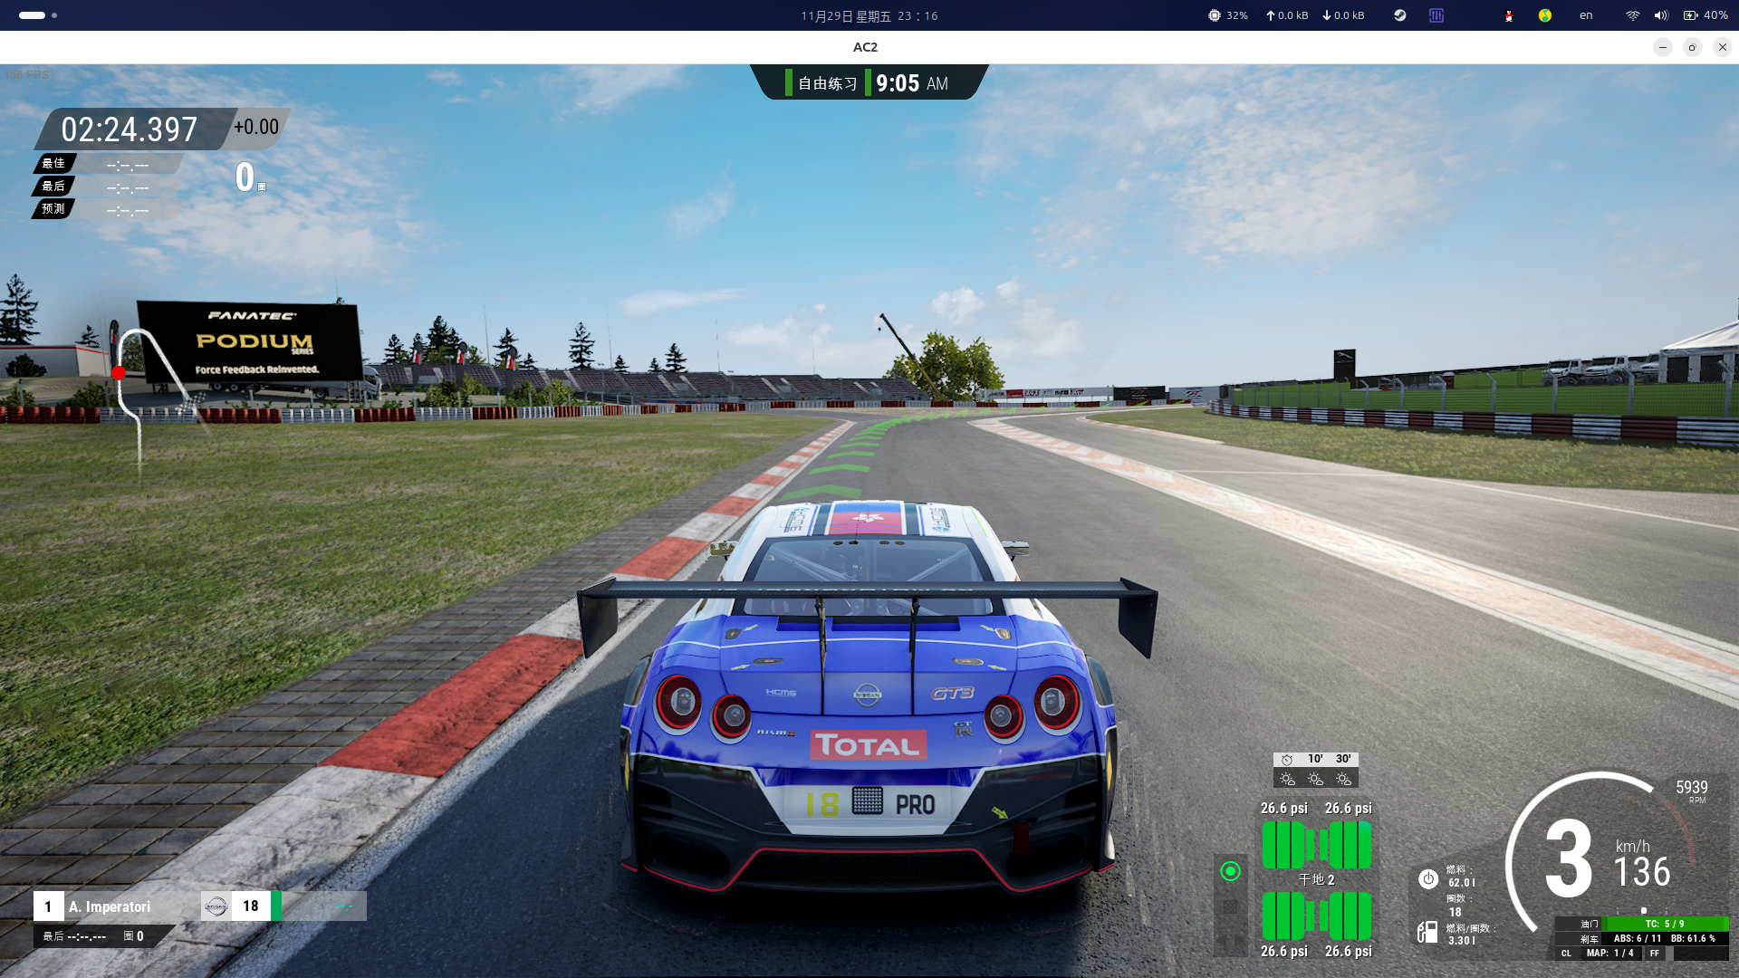Click the 9:05 AM session clock

pos(912,83)
